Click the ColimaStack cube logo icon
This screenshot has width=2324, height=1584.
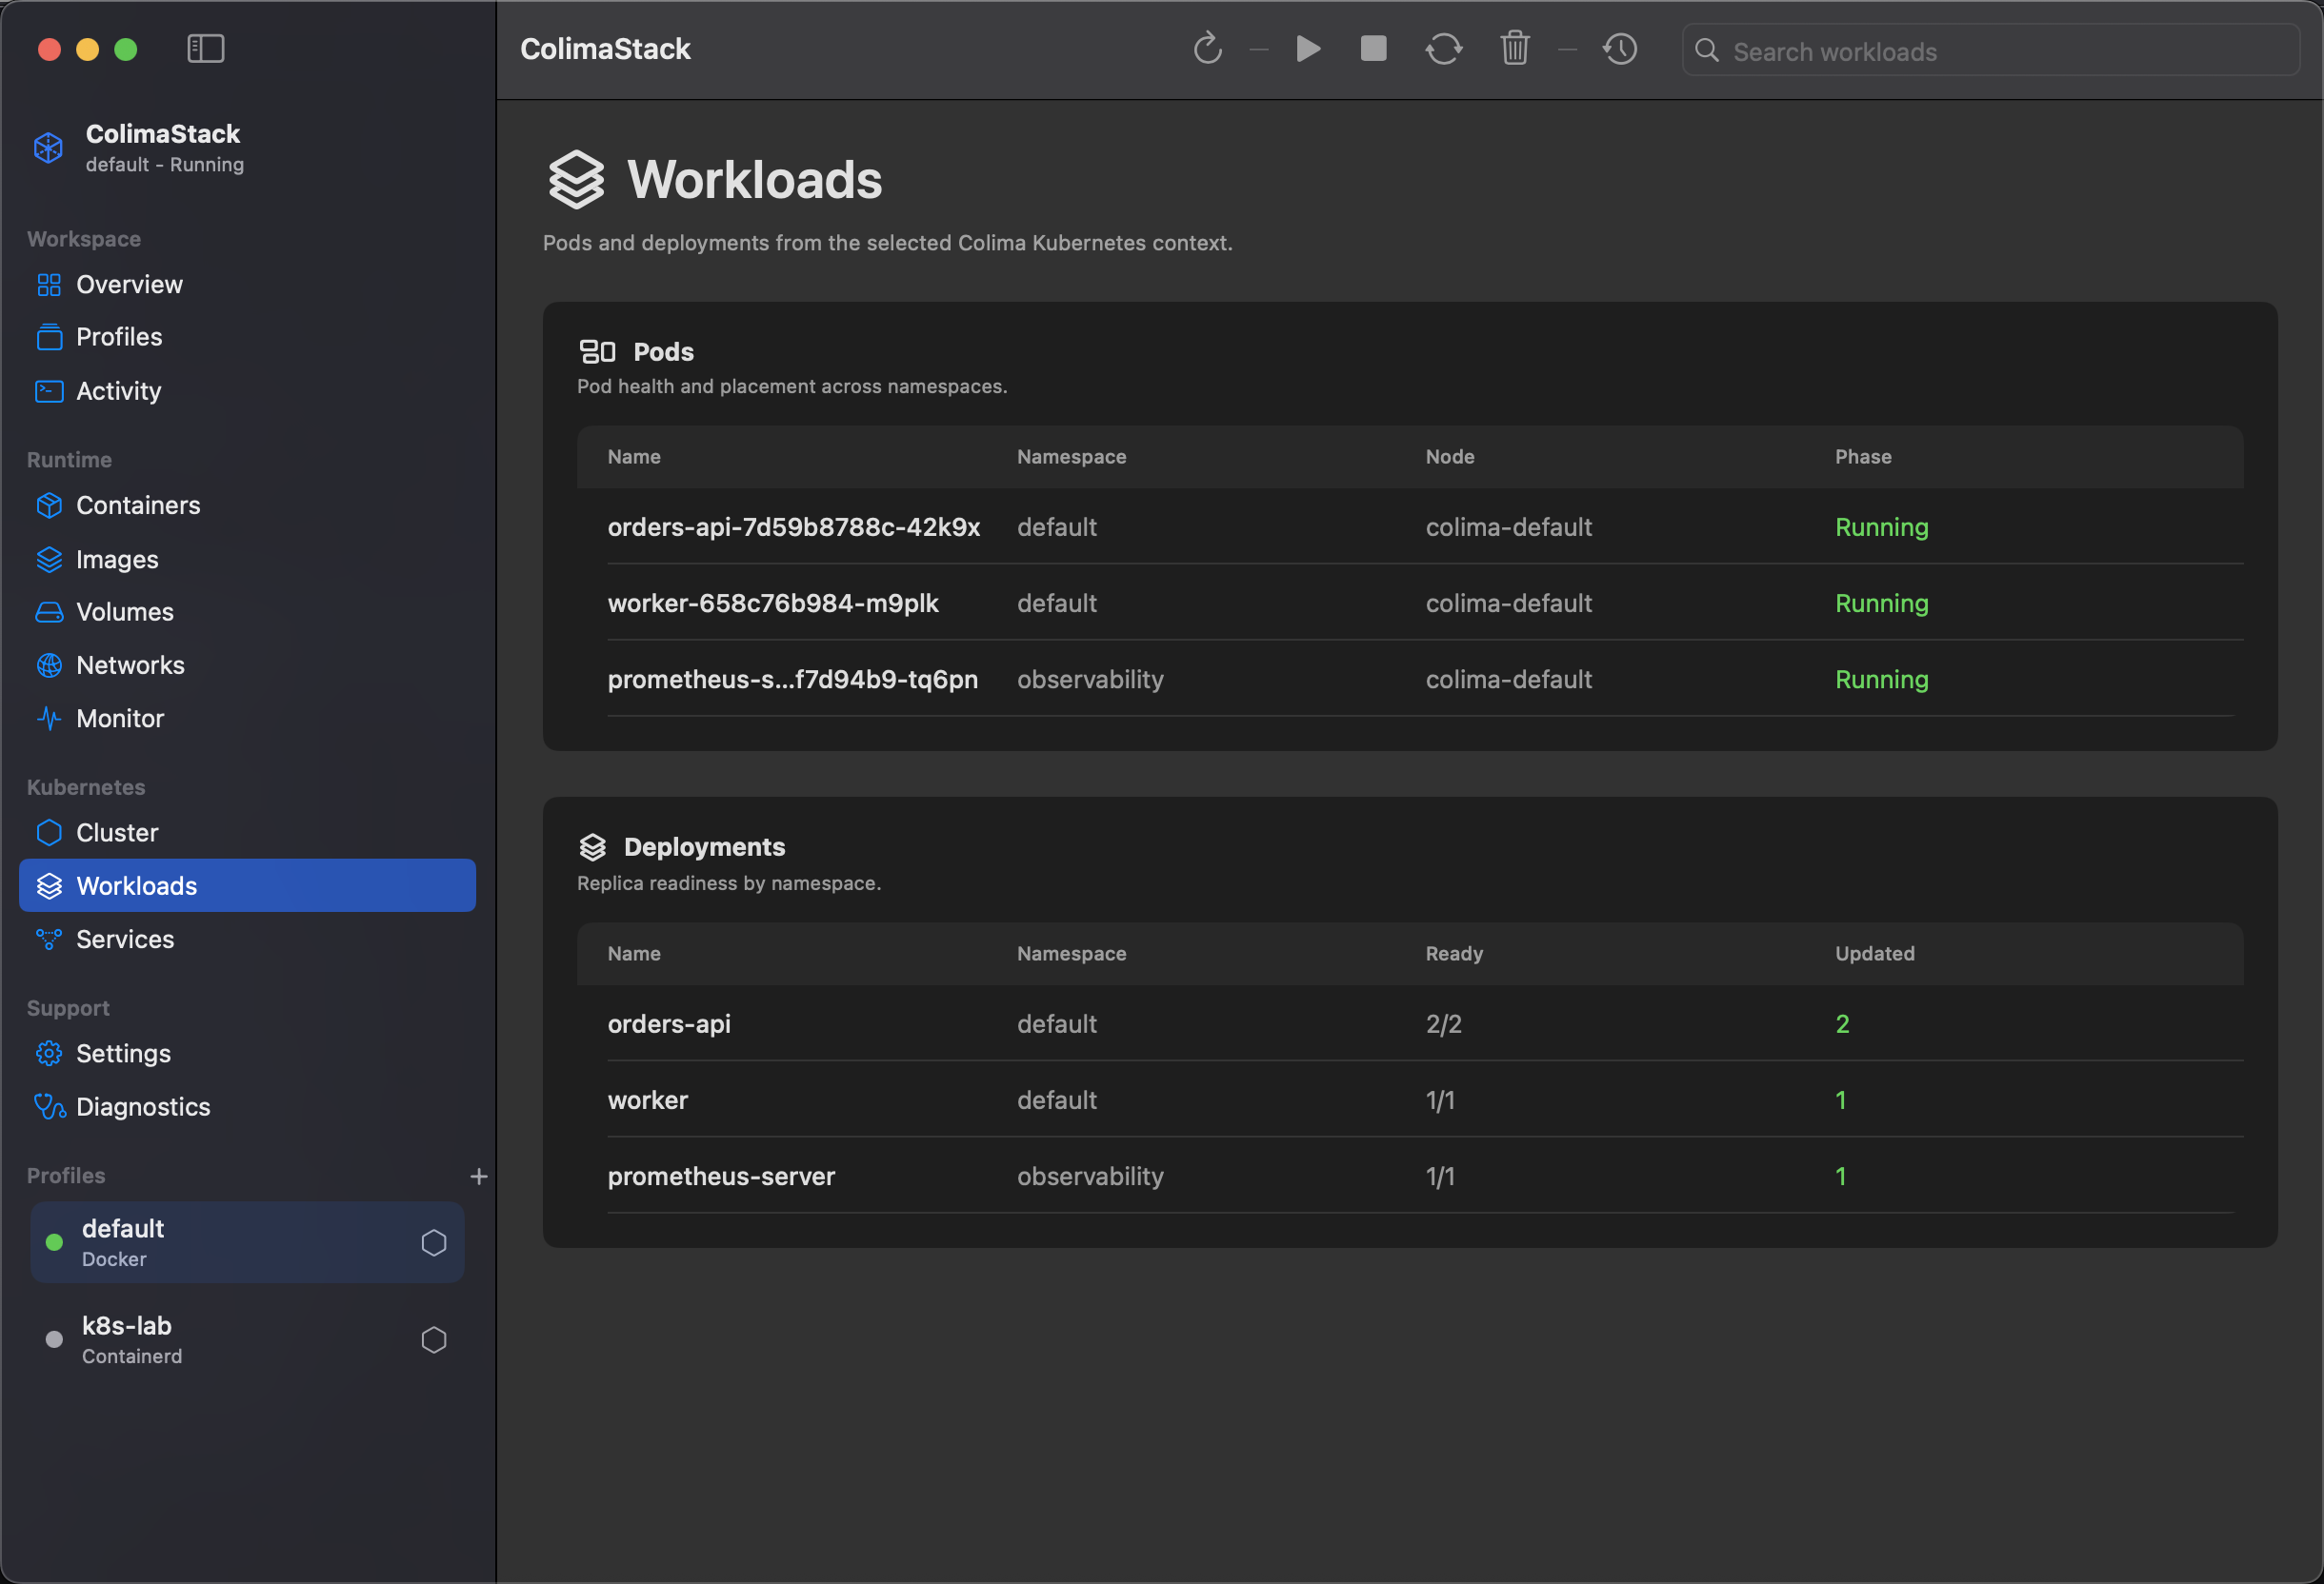point(48,148)
